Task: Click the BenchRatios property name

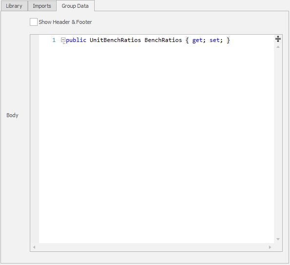Action: click(x=163, y=40)
